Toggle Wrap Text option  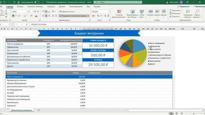pos(67,11)
